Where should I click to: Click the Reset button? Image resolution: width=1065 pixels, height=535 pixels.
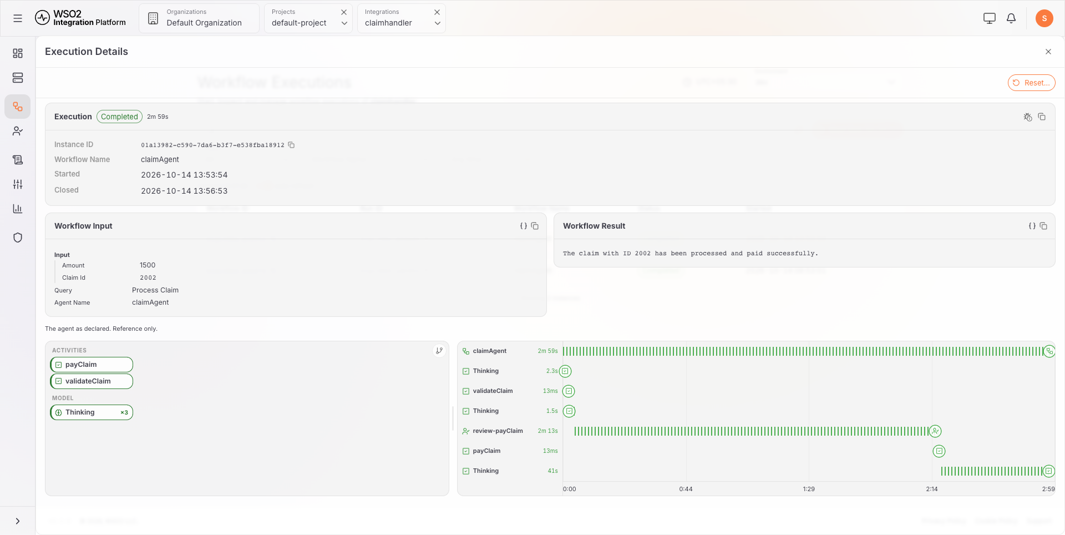1031,83
